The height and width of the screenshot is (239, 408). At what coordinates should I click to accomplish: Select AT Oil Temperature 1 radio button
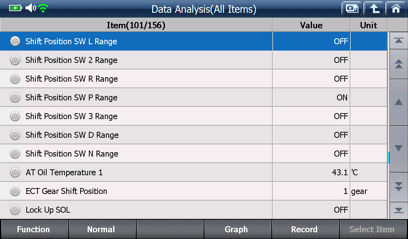15,172
